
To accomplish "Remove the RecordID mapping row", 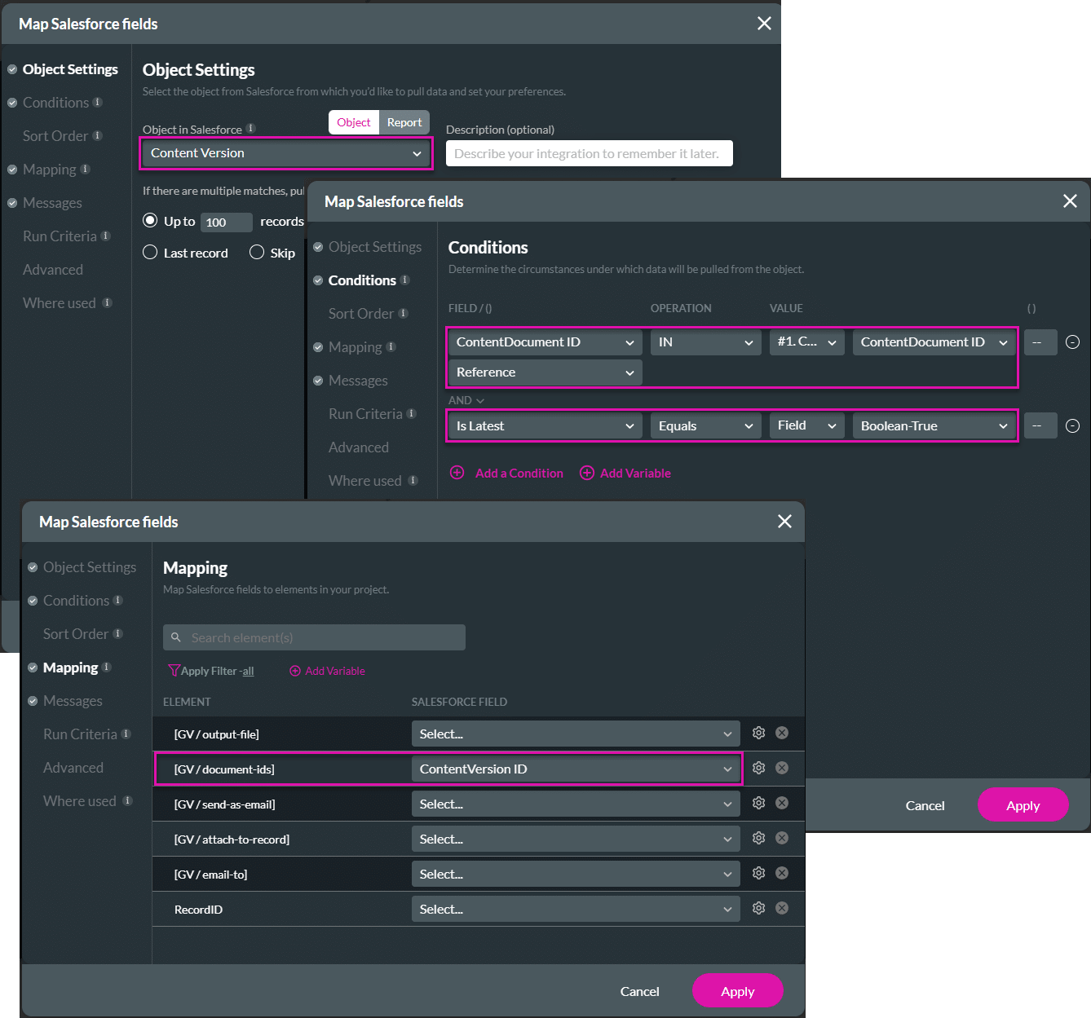I will coord(782,908).
